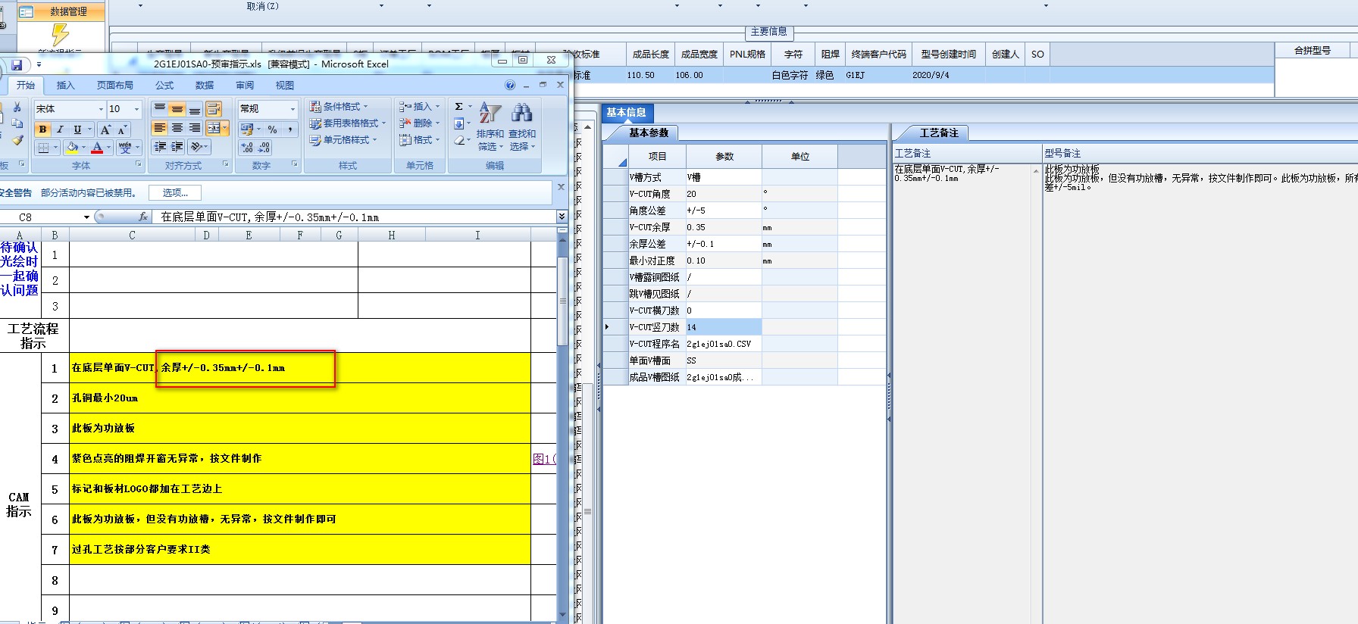The height and width of the screenshot is (624, 1358).
Task: Toggle center horizontal alignment
Action: (x=177, y=128)
